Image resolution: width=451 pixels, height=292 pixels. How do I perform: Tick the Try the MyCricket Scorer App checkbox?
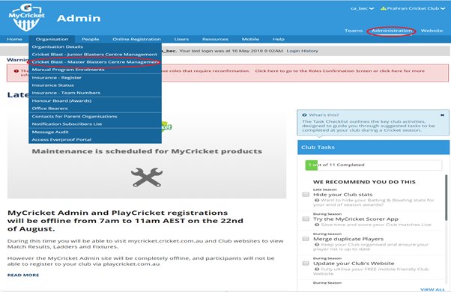pyautogui.click(x=306, y=219)
